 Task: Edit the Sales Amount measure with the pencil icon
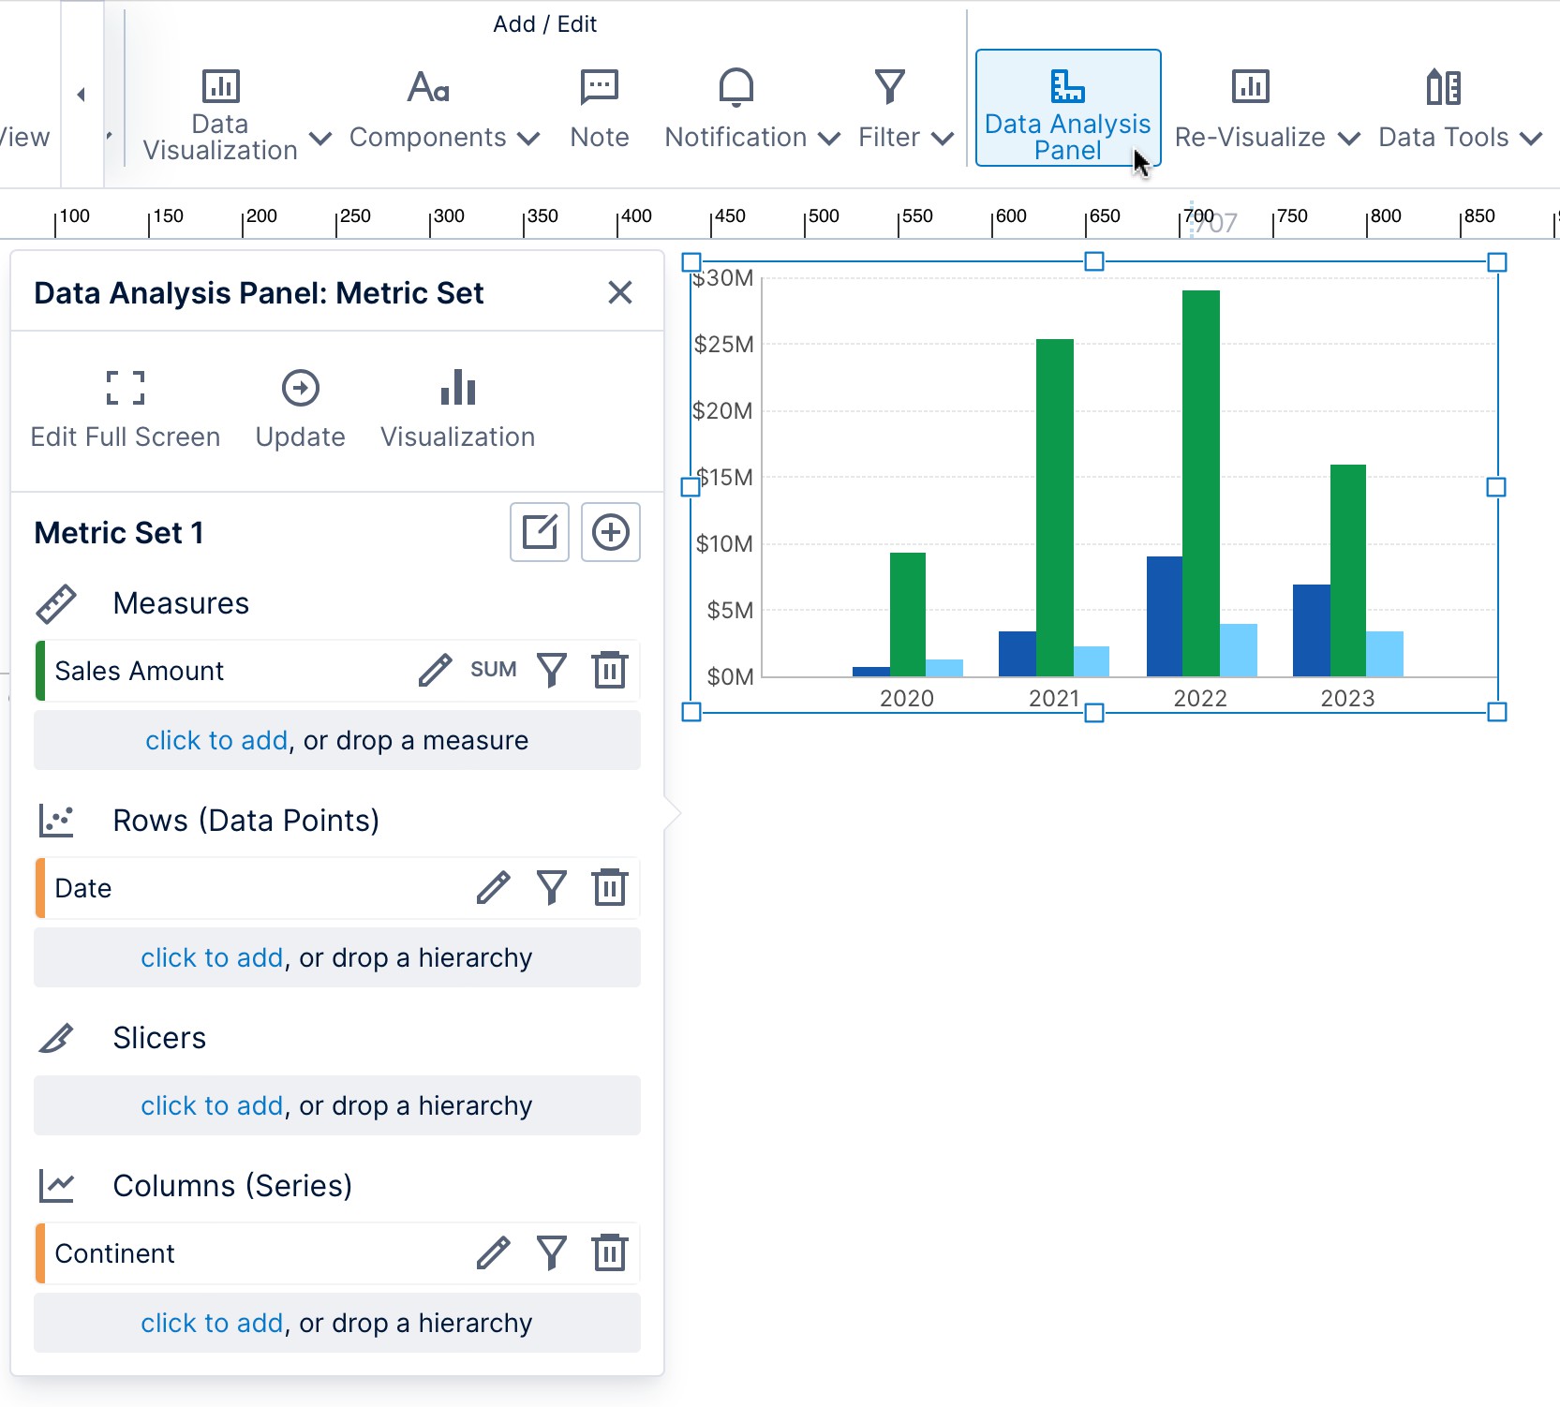(x=434, y=670)
